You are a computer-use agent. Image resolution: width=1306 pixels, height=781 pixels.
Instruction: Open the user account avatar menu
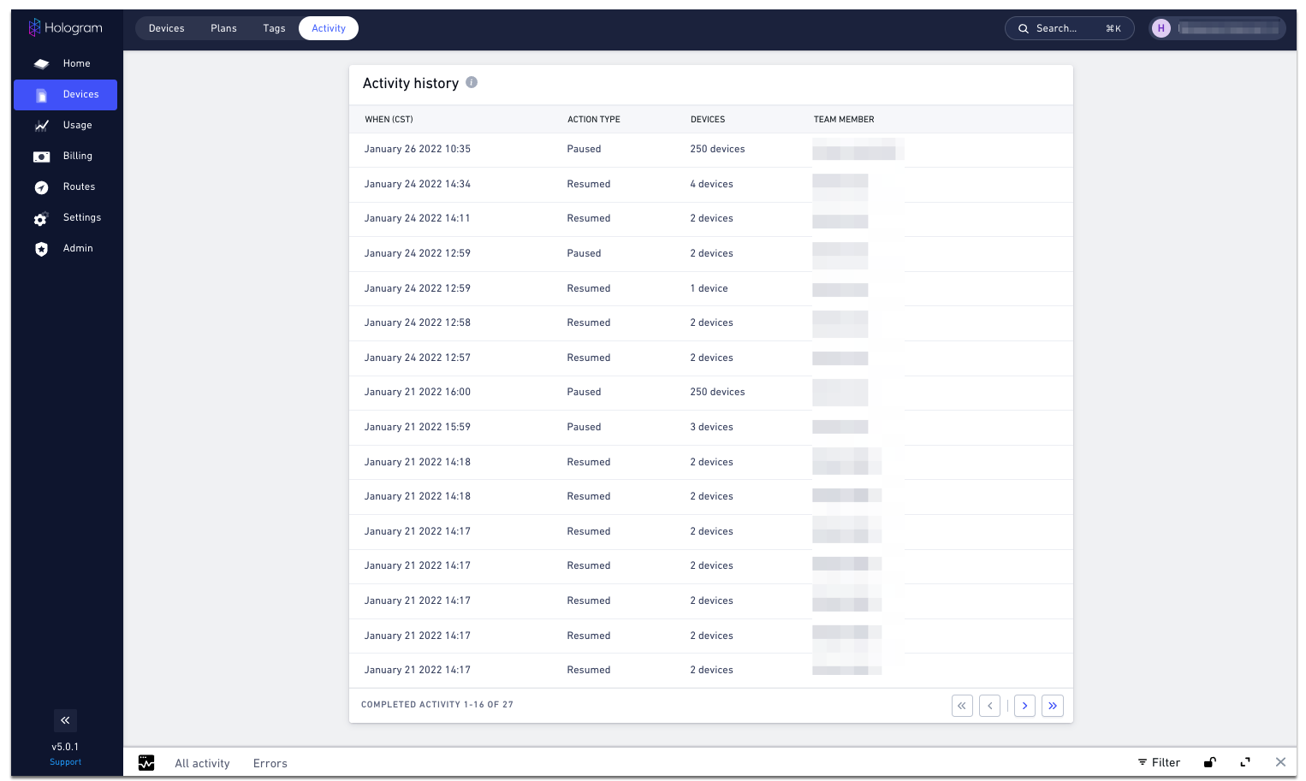pyautogui.click(x=1161, y=28)
